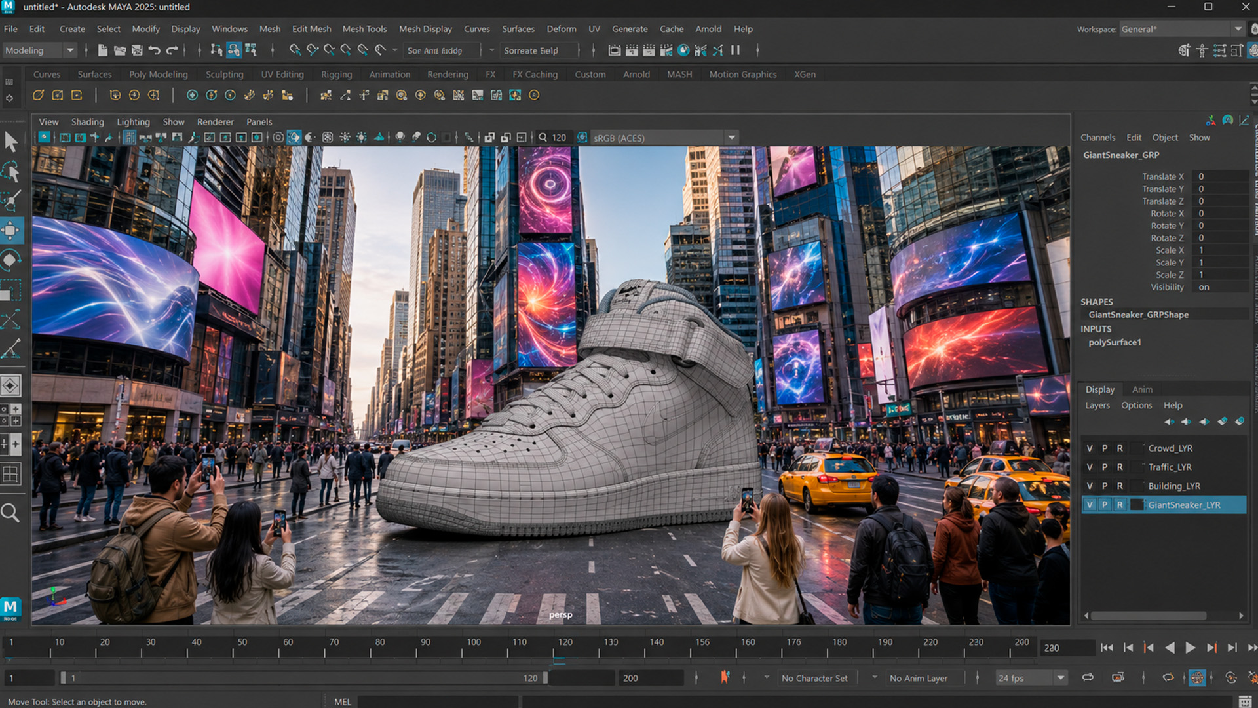
Task: Click the Maya logo at bottom left
Action: [x=10, y=608]
